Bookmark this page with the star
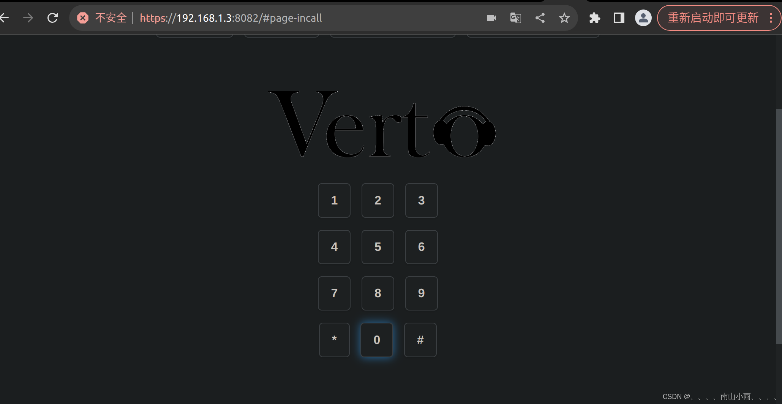 564,18
